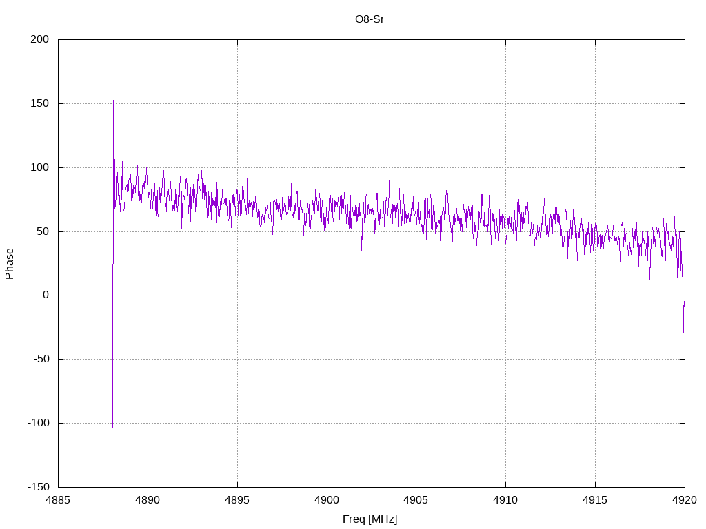Click the y-axis tick label -100
The width and height of the screenshot is (706, 529).
(x=39, y=423)
